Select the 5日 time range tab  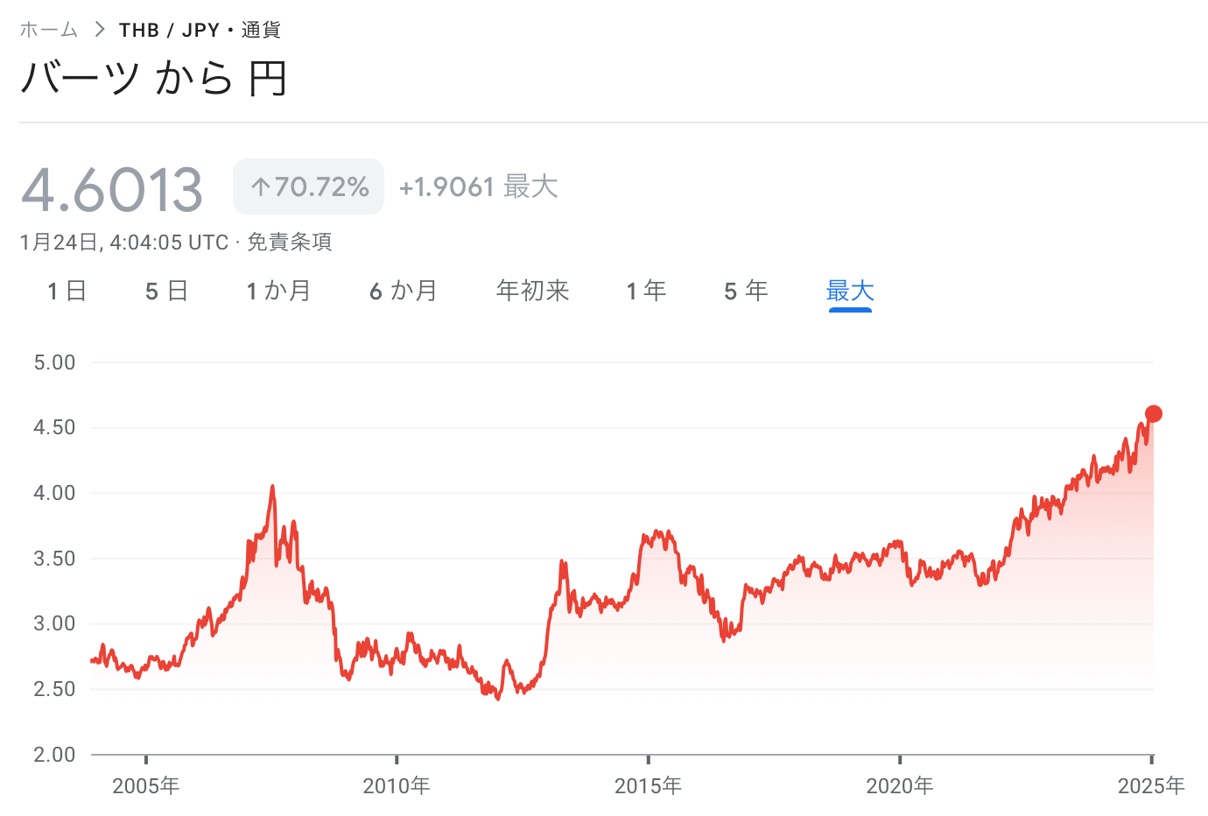[x=166, y=291]
